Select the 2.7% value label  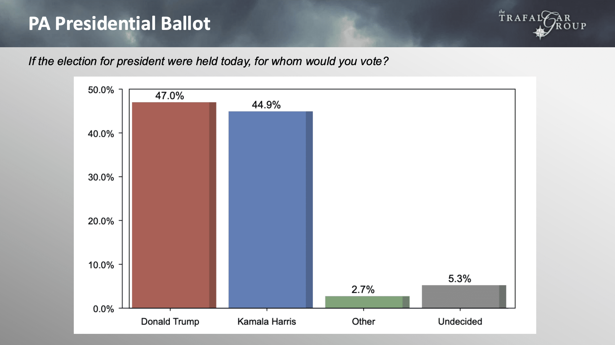(363, 290)
